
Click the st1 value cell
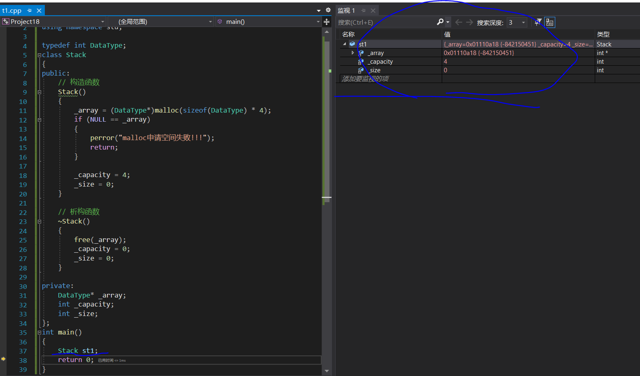[518, 44]
